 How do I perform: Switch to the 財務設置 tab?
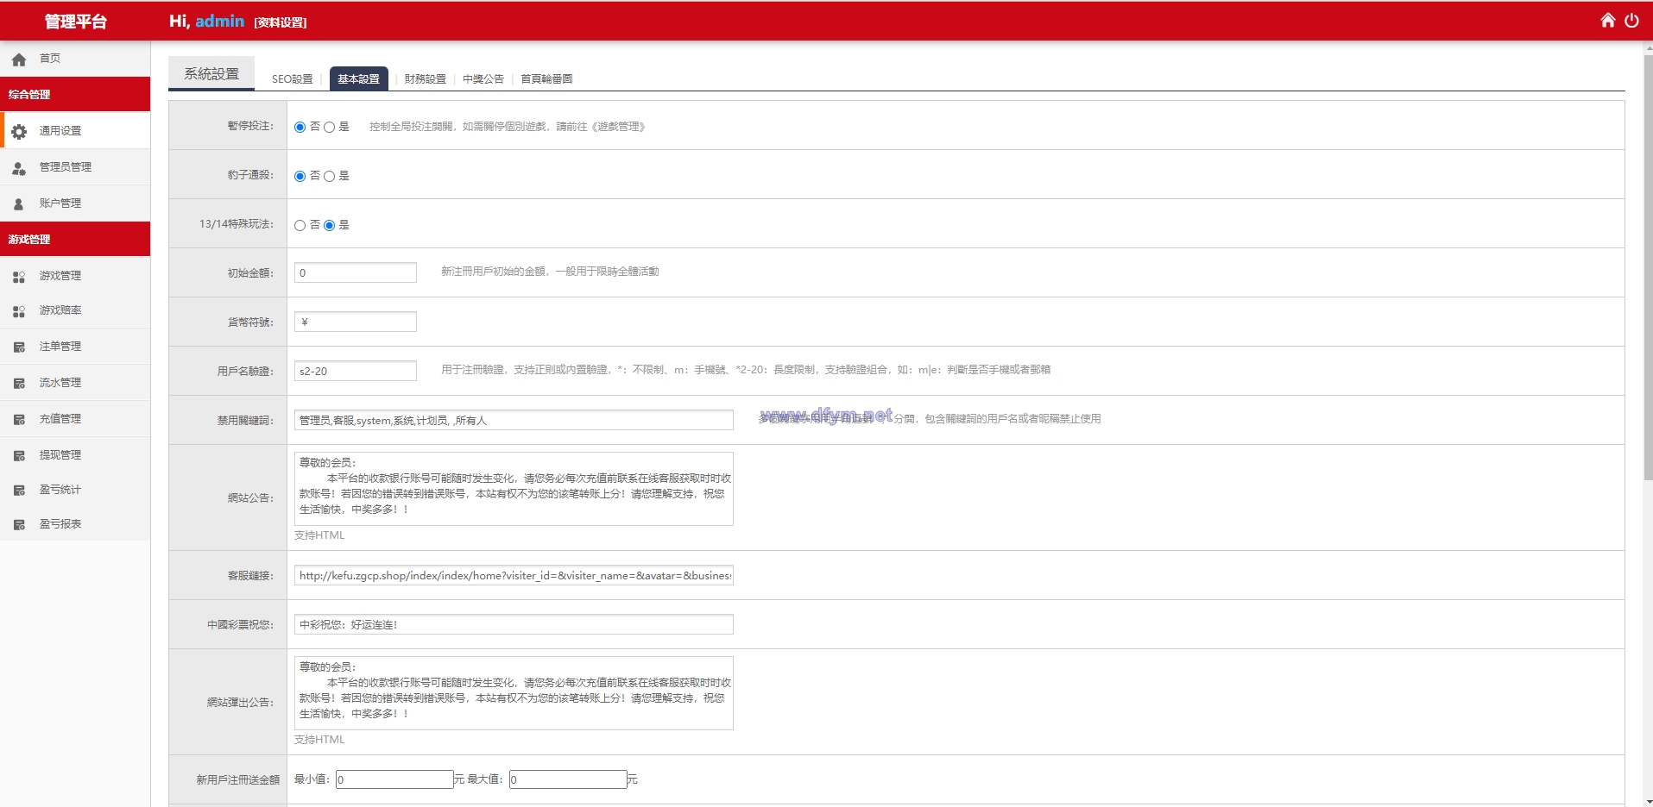pos(425,78)
